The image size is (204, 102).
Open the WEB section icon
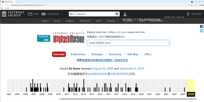click(30, 14)
